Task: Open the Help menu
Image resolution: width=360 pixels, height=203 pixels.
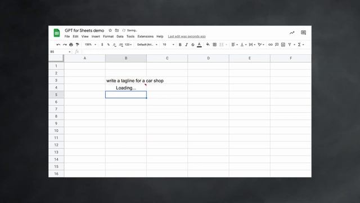Action: (160, 36)
